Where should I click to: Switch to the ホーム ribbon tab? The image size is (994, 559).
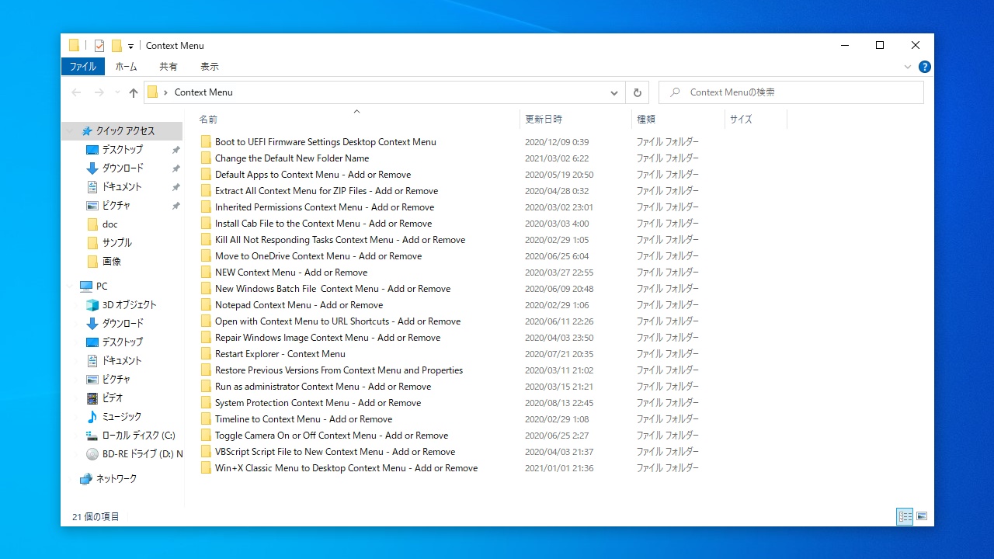(126, 67)
